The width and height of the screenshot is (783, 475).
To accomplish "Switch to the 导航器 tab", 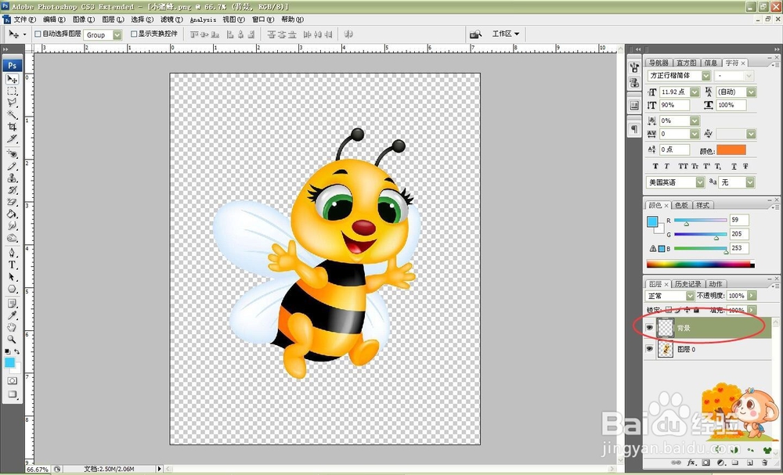I will coord(659,63).
